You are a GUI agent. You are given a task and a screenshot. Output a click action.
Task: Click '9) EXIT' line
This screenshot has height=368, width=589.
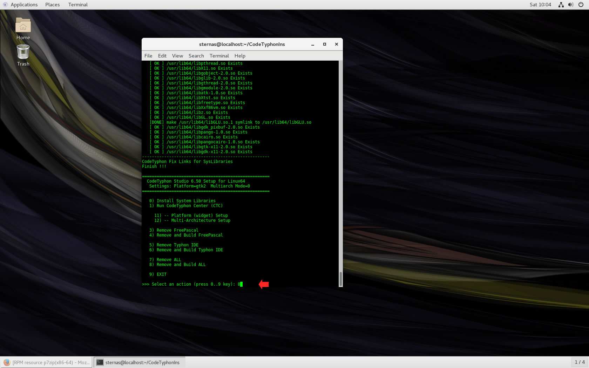coord(158,274)
